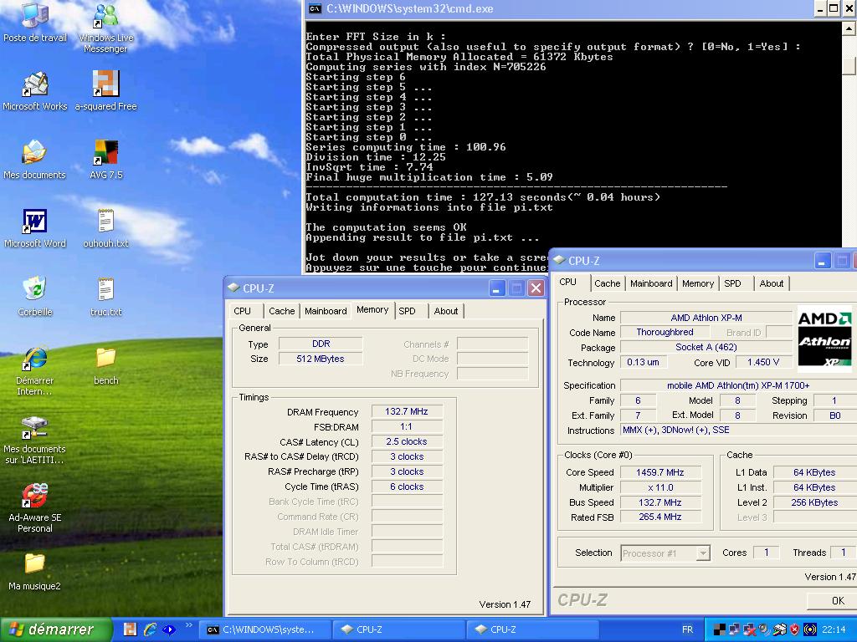Screen dimensions: 857x642
Task: Launch Internet Explorer from quick launch
Action: pos(150,629)
